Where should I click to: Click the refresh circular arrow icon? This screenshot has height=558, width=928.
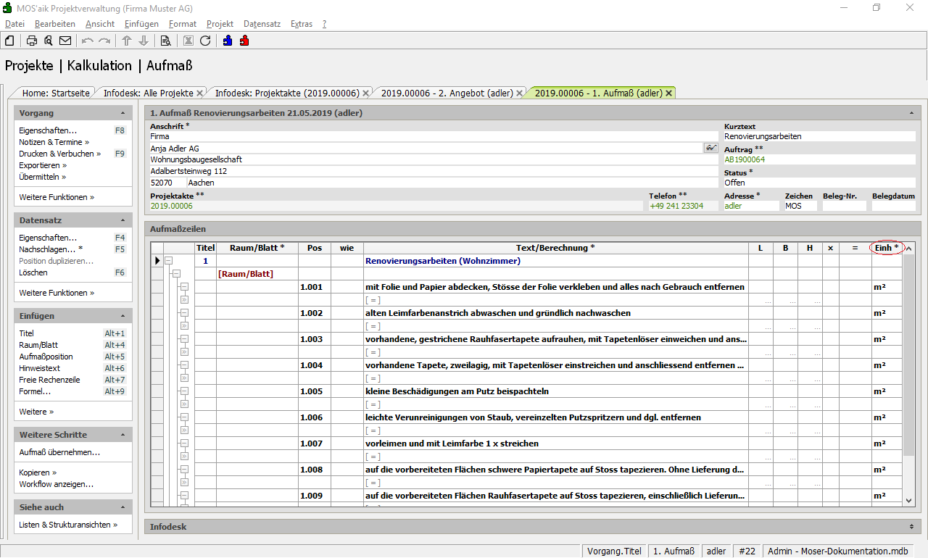click(205, 41)
